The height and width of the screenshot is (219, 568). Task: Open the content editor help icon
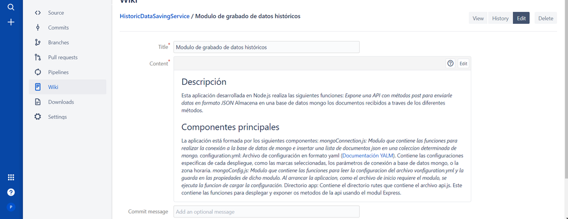pos(450,63)
